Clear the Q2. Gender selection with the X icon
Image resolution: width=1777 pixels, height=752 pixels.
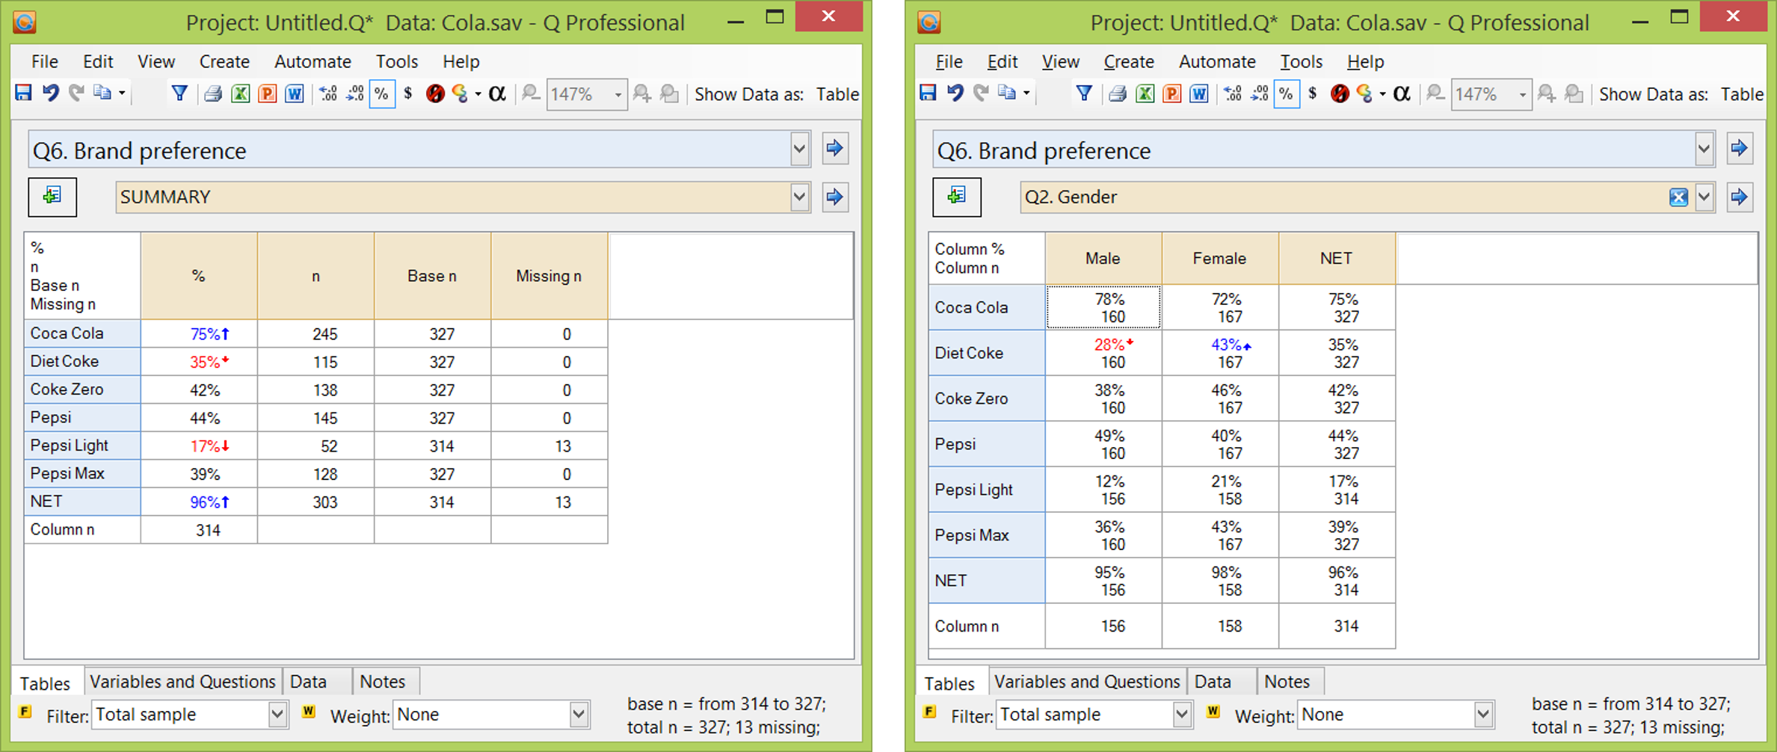tap(1678, 197)
